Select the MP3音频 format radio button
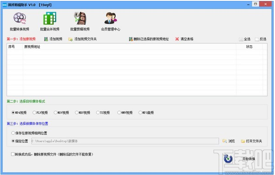The height and width of the screenshot is (175, 275). coord(140,113)
